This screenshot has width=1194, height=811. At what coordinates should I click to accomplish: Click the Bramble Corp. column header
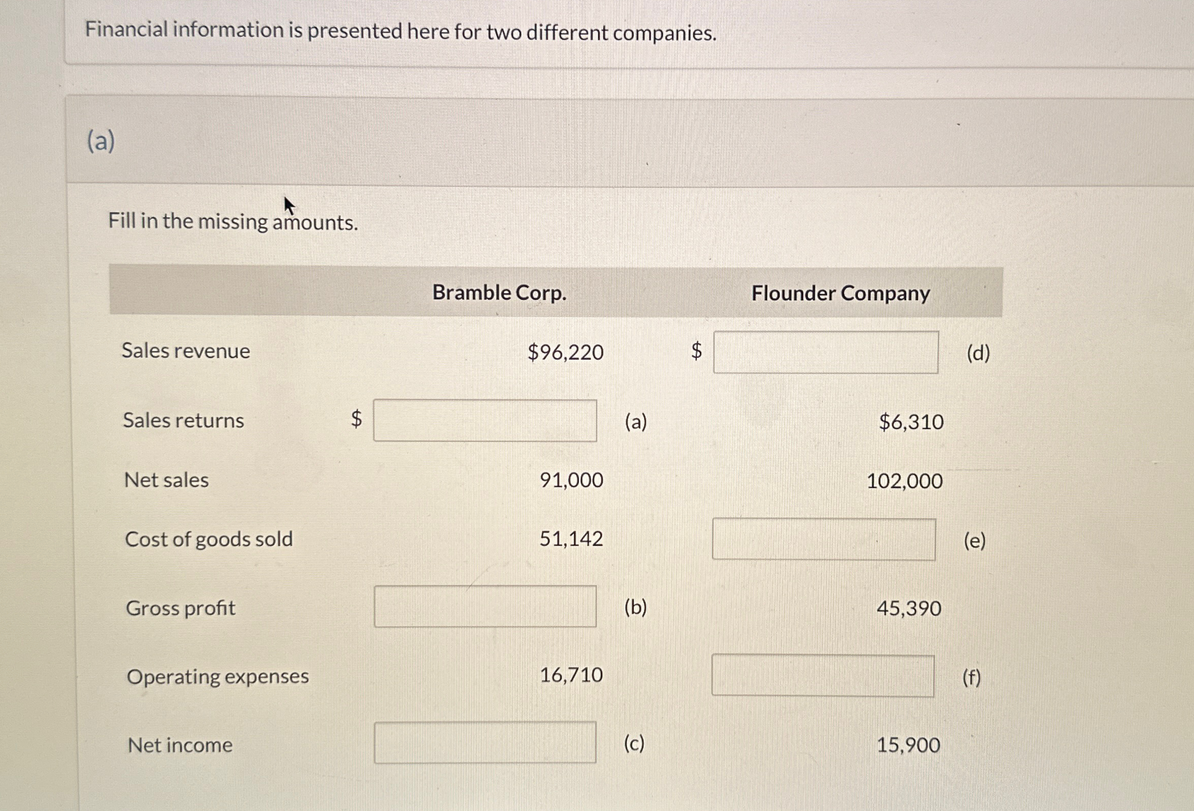pos(500,293)
